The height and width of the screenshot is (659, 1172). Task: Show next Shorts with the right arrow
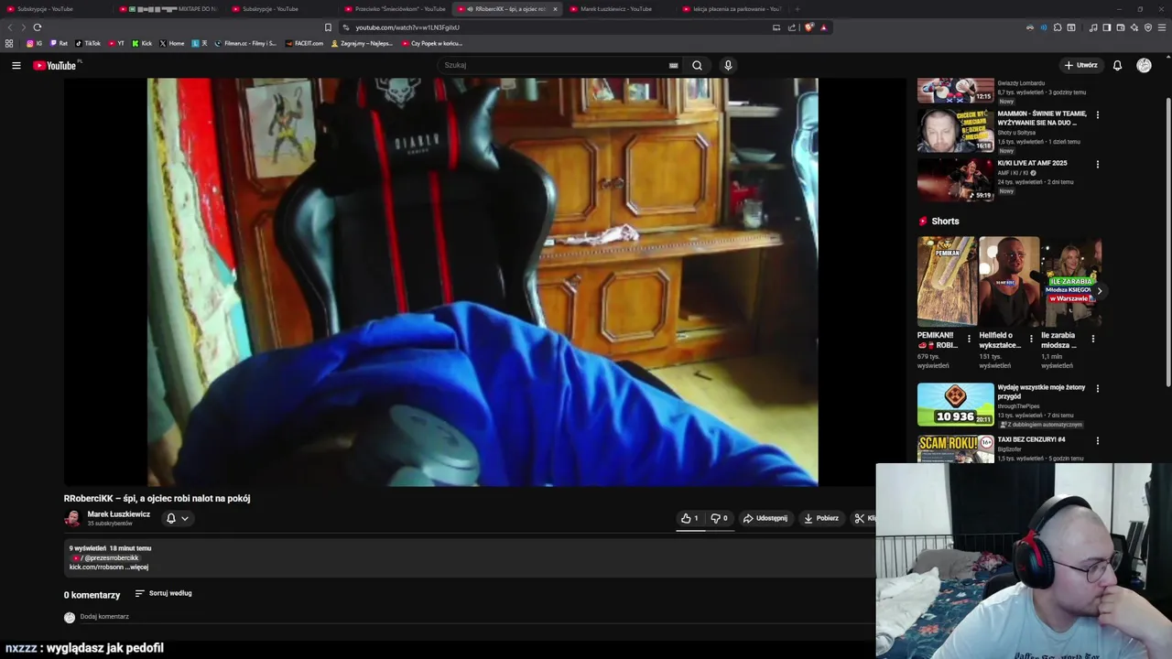pyautogui.click(x=1100, y=291)
